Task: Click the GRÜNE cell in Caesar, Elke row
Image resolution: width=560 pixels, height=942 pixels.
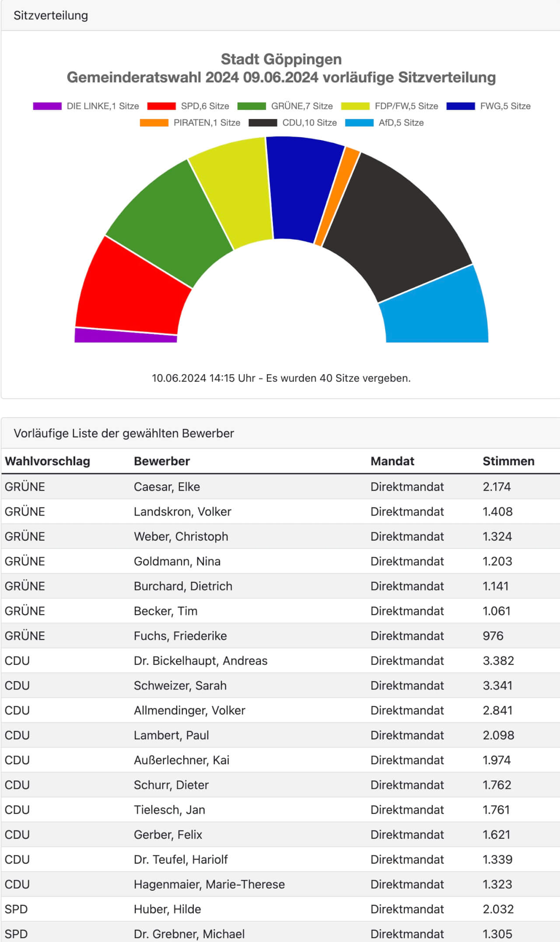Action: click(x=25, y=487)
